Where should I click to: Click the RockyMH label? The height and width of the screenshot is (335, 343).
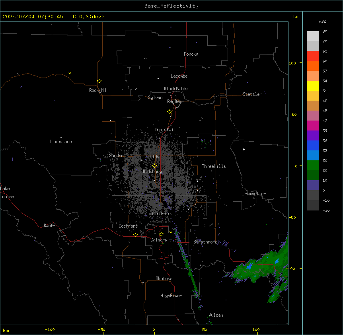(97, 90)
